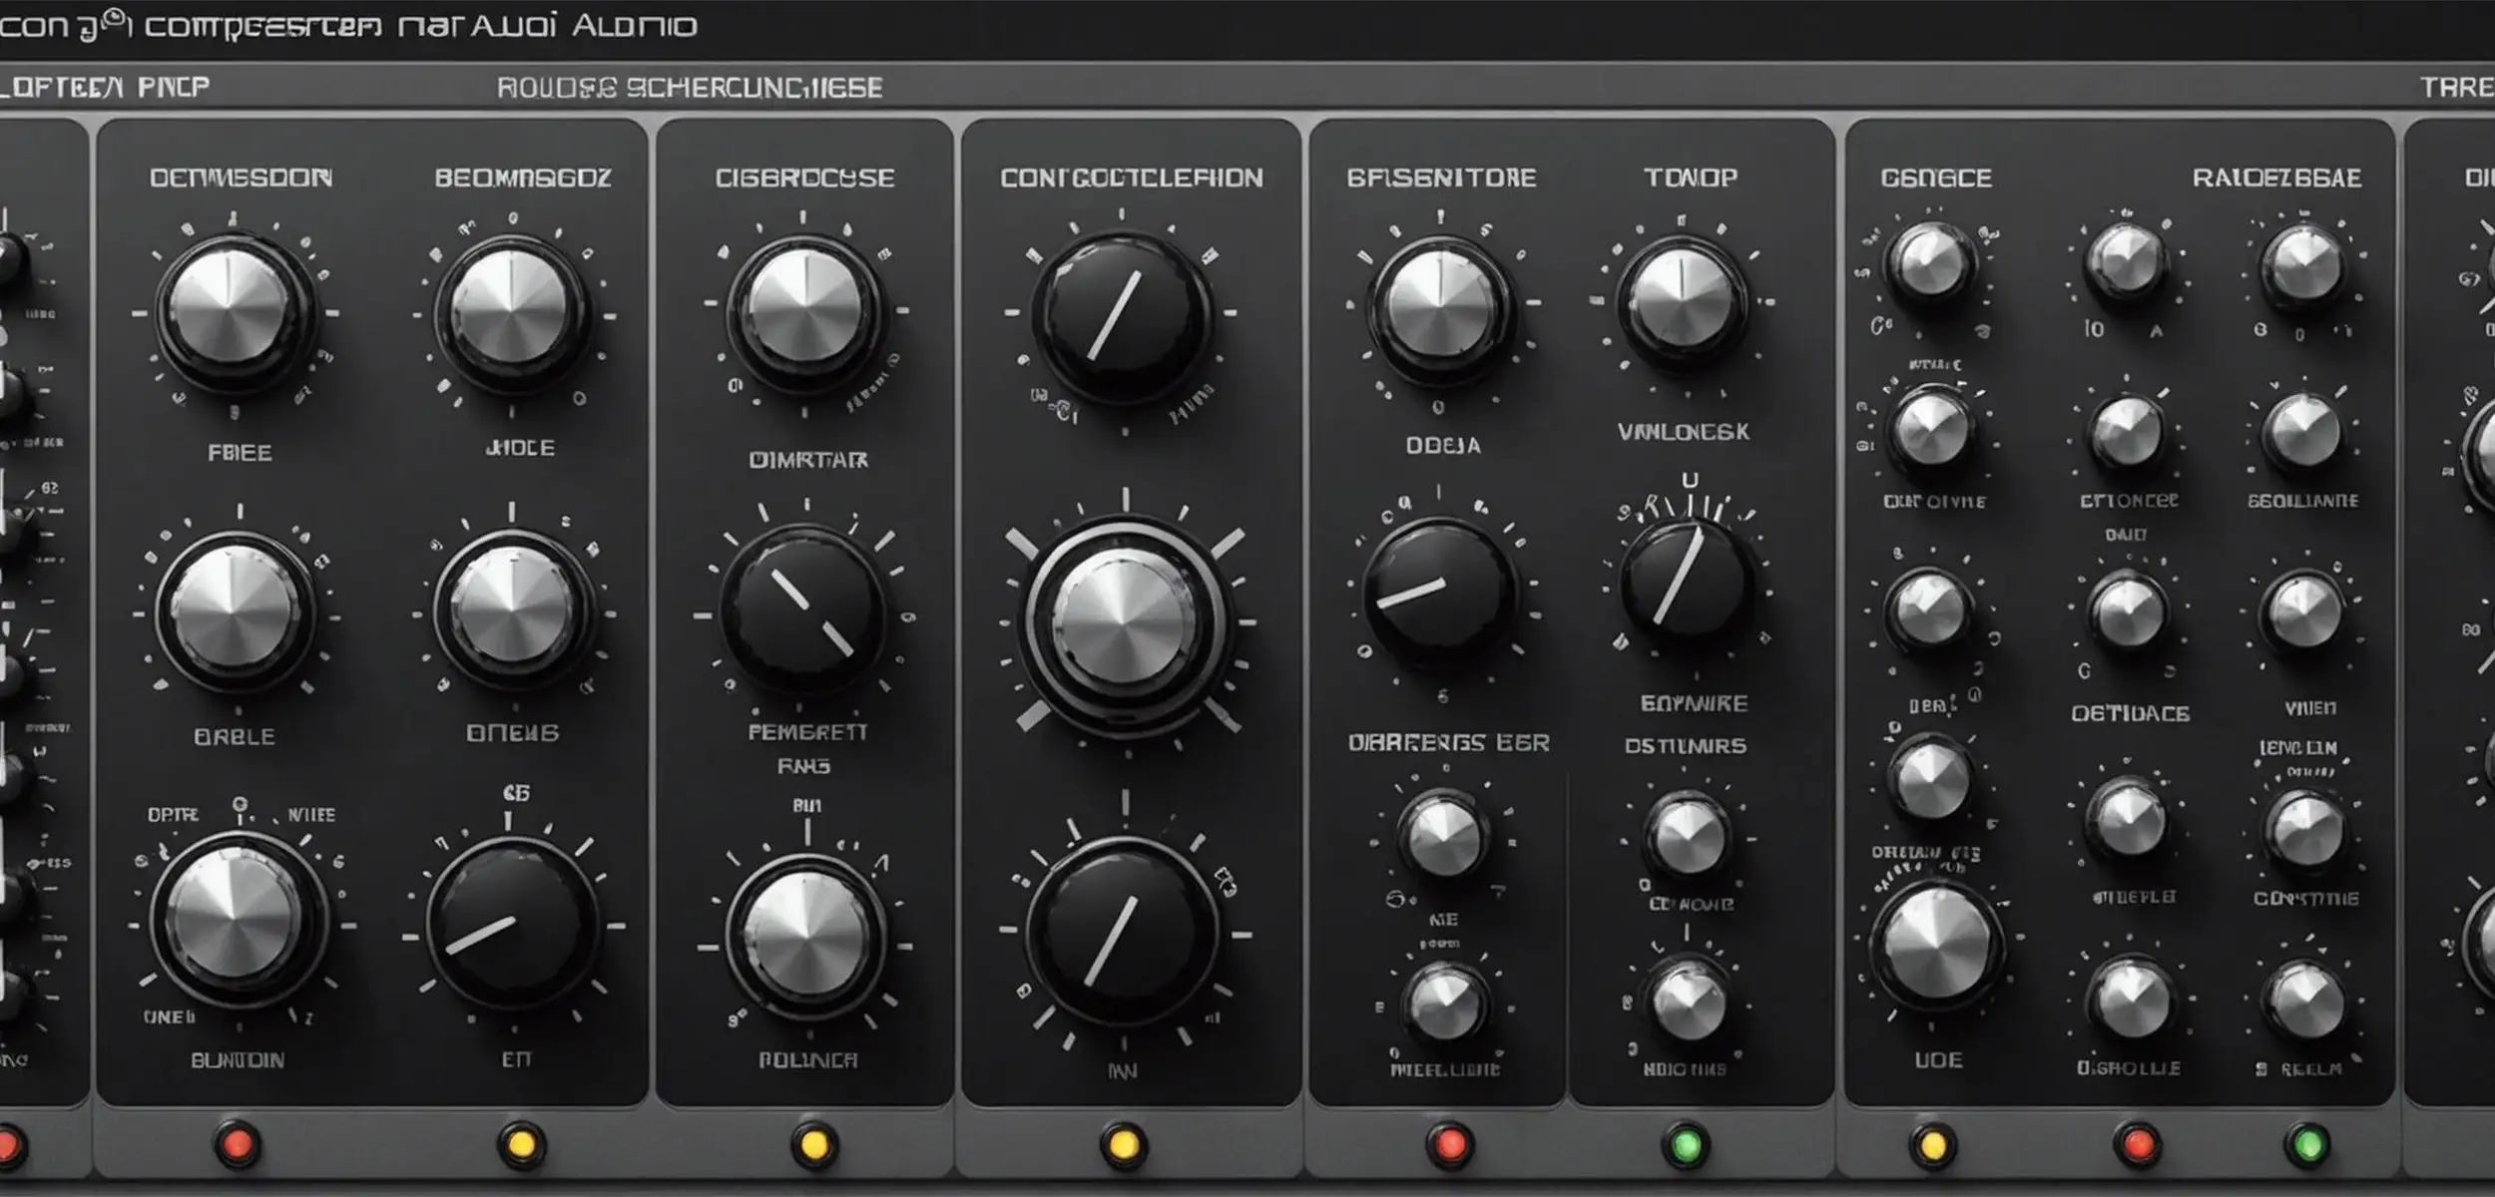Viewport: 2495px width, 1197px height.
Task: Turn the silver knob under the TONOP heading
Action: tap(1683, 302)
